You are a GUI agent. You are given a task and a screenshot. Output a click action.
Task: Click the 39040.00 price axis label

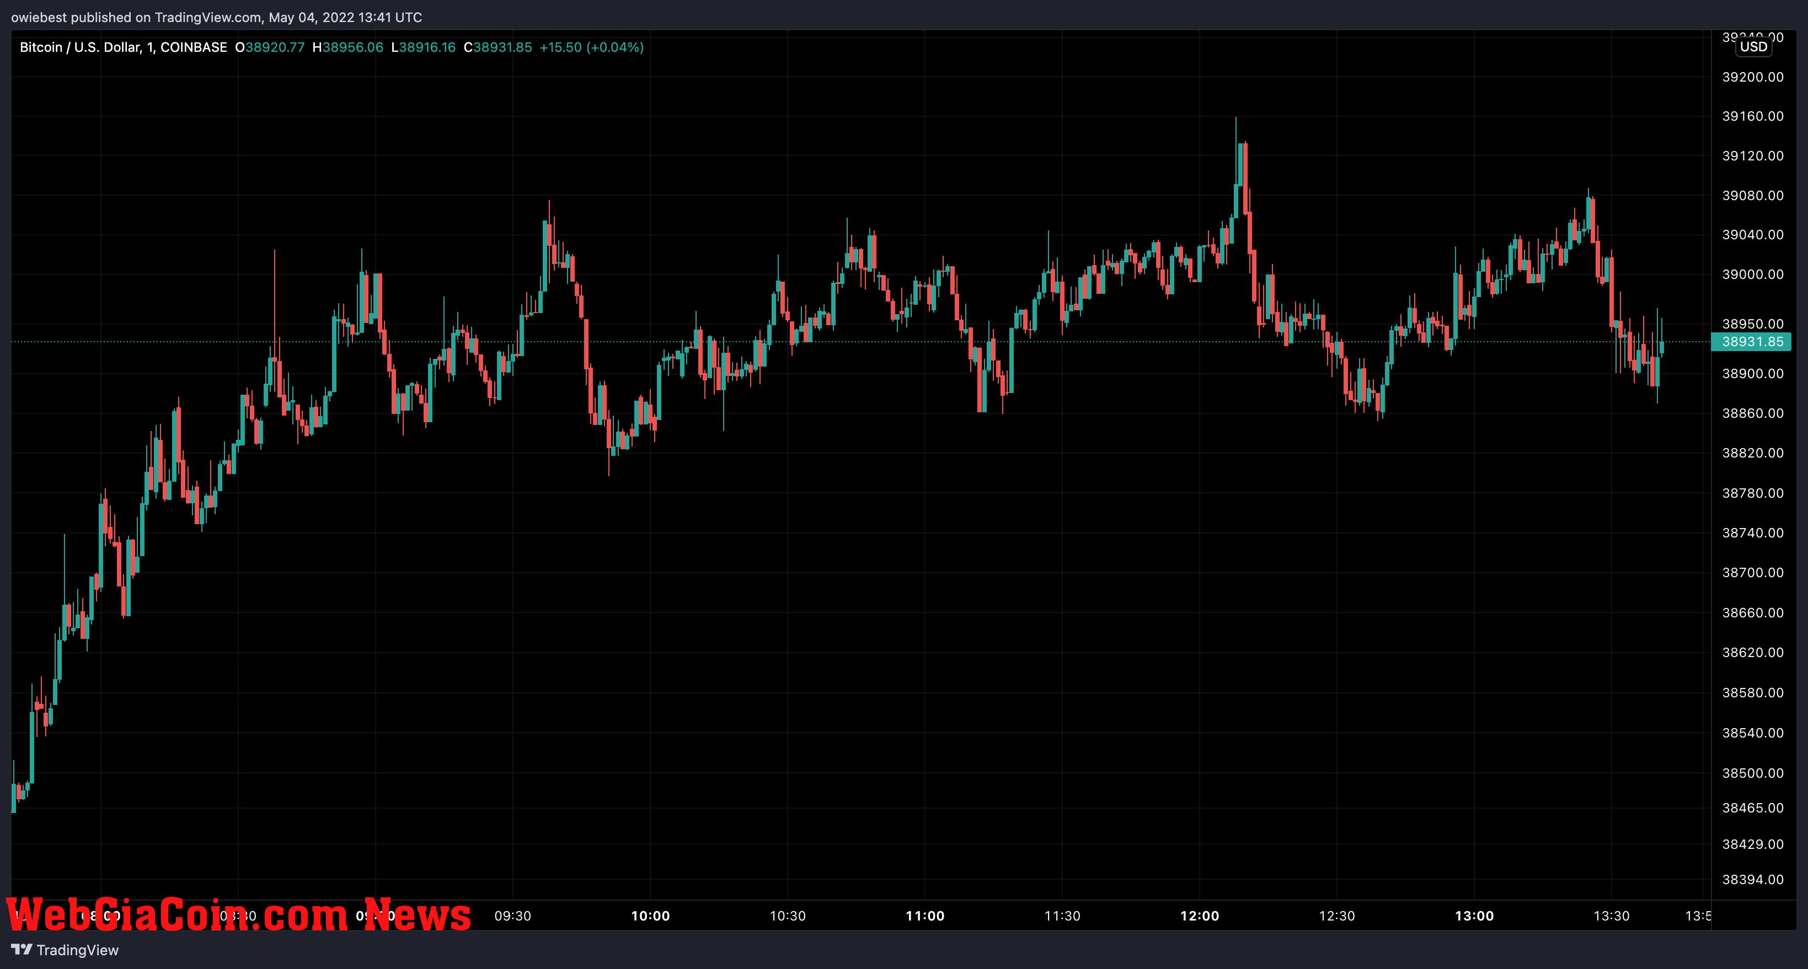tap(1752, 234)
